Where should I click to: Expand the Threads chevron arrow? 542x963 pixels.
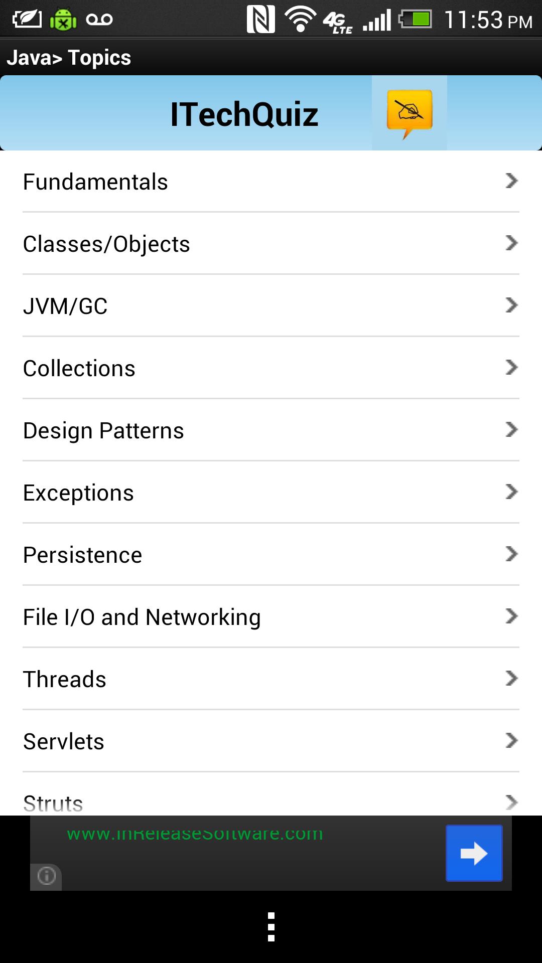click(x=511, y=678)
